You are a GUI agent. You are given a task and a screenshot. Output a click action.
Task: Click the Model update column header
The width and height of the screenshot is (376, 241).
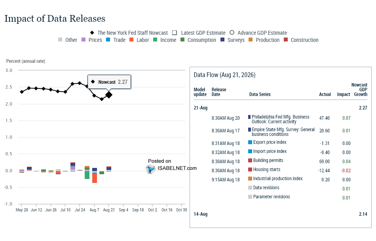tap(200, 92)
